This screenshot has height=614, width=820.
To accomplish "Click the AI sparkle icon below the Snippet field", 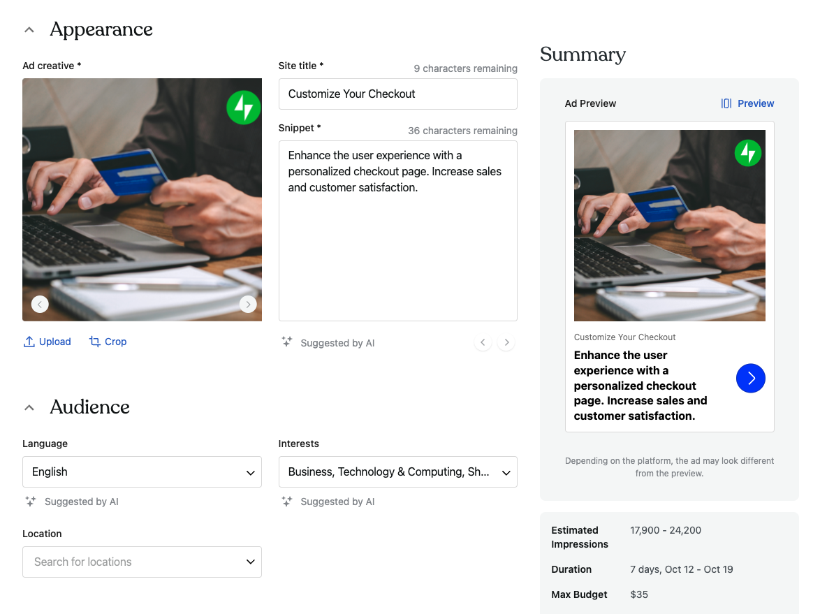I will [286, 342].
